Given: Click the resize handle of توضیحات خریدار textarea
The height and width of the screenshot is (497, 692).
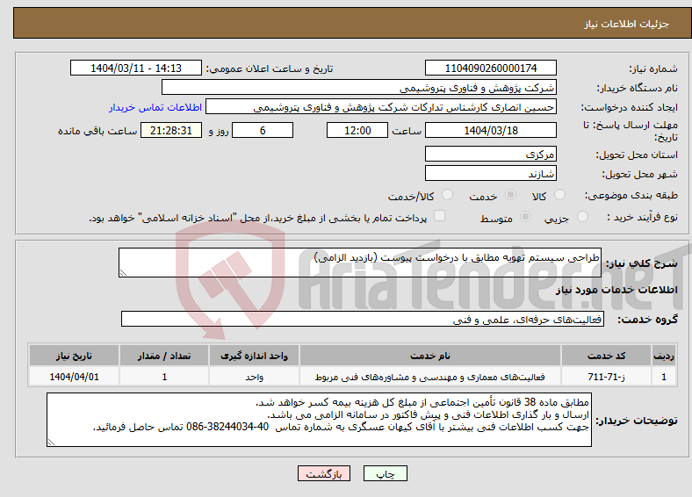Looking at the screenshot, I should [x=52, y=442].
